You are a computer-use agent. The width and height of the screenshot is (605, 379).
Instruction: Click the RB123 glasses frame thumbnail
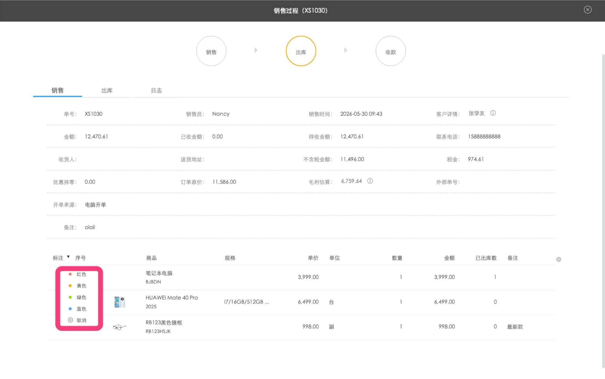[119, 327]
